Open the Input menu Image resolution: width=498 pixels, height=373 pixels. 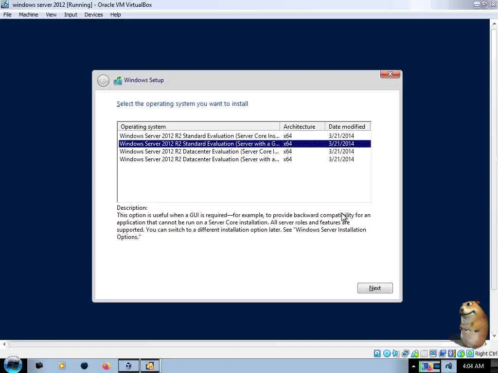(x=71, y=15)
